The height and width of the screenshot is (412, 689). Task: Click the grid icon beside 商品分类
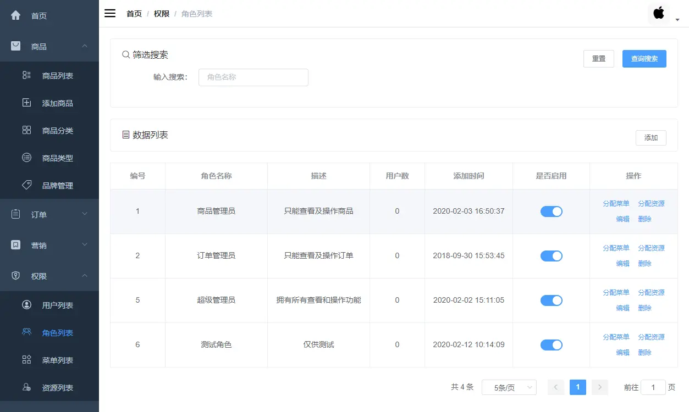pos(26,130)
